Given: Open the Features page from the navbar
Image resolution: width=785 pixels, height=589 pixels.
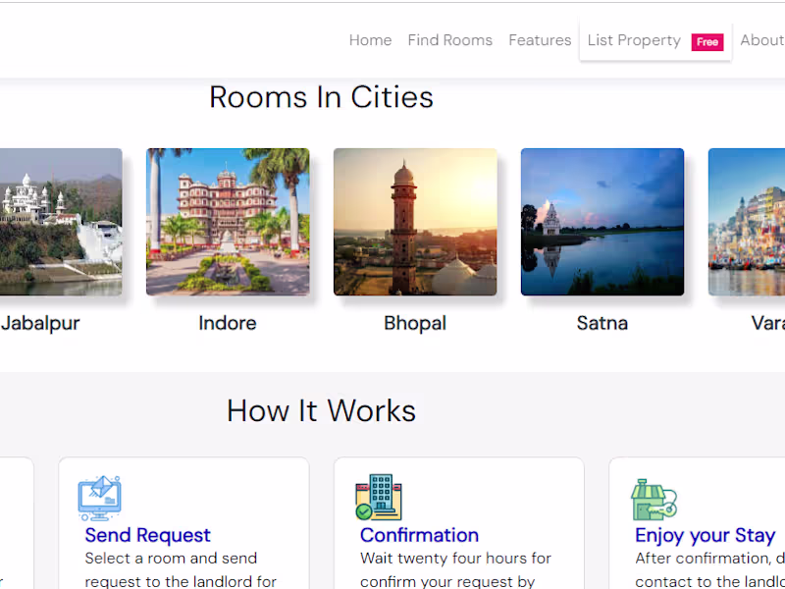Looking at the screenshot, I should [x=540, y=40].
